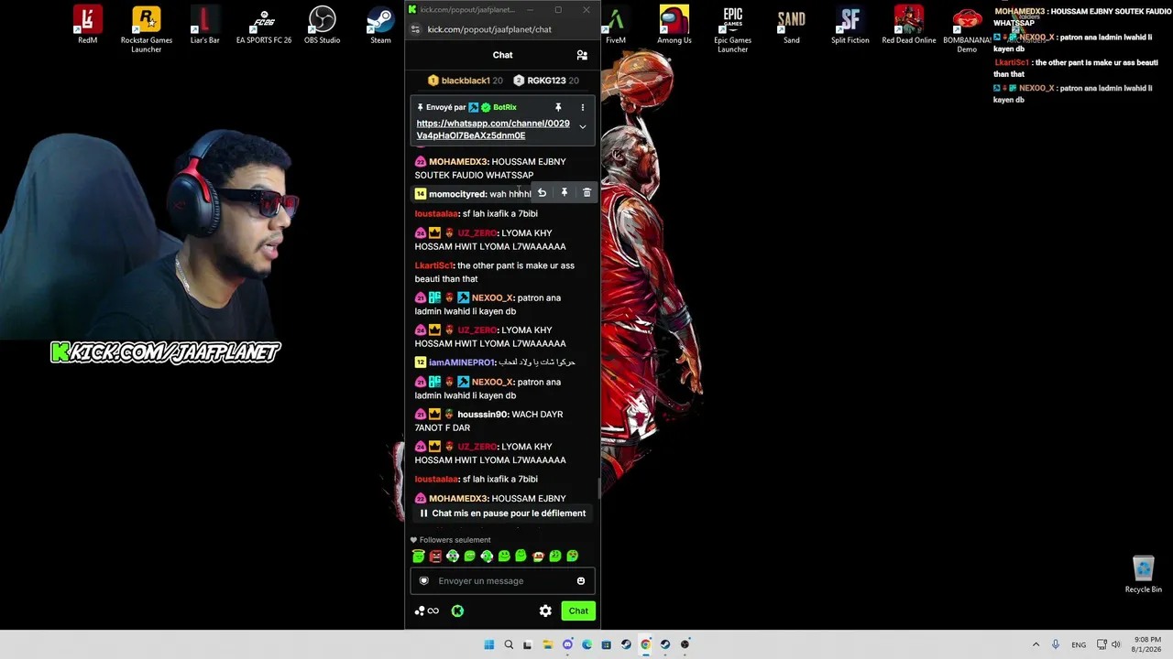Click top gifter blackblack1
Image resolution: width=1173 pixels, height=659 pixels.
click(x=465, y=81)
